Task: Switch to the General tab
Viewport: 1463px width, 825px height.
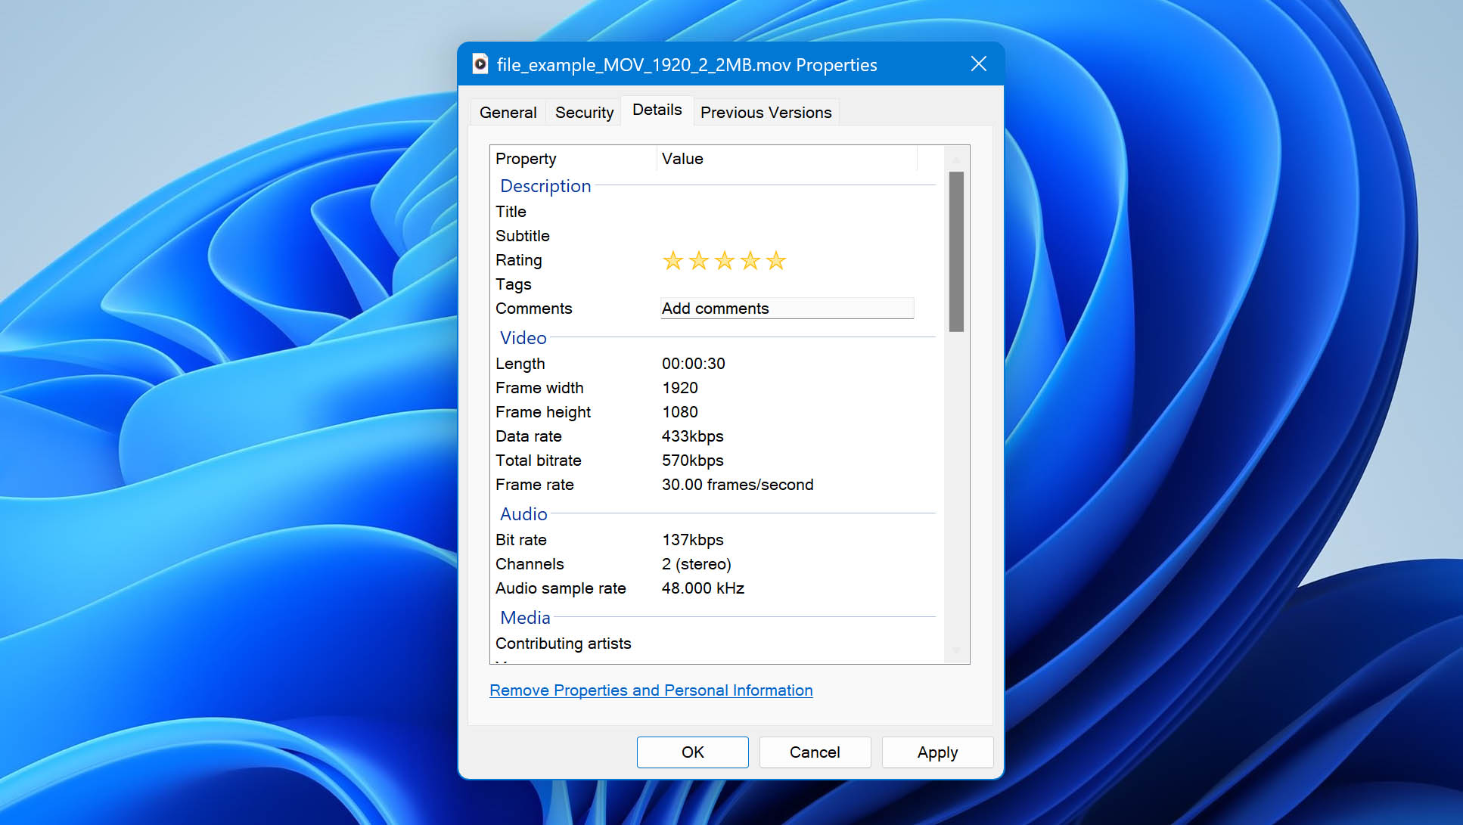Action: point(508,112)
